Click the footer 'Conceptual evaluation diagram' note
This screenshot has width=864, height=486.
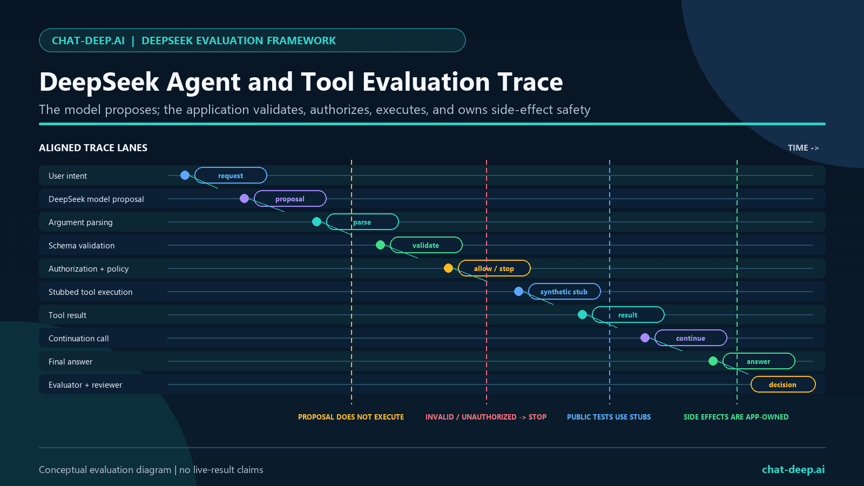(151, 470)
